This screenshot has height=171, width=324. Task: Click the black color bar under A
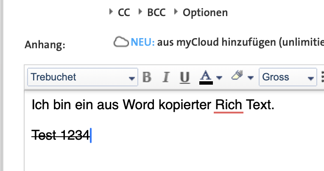point(206,83)
